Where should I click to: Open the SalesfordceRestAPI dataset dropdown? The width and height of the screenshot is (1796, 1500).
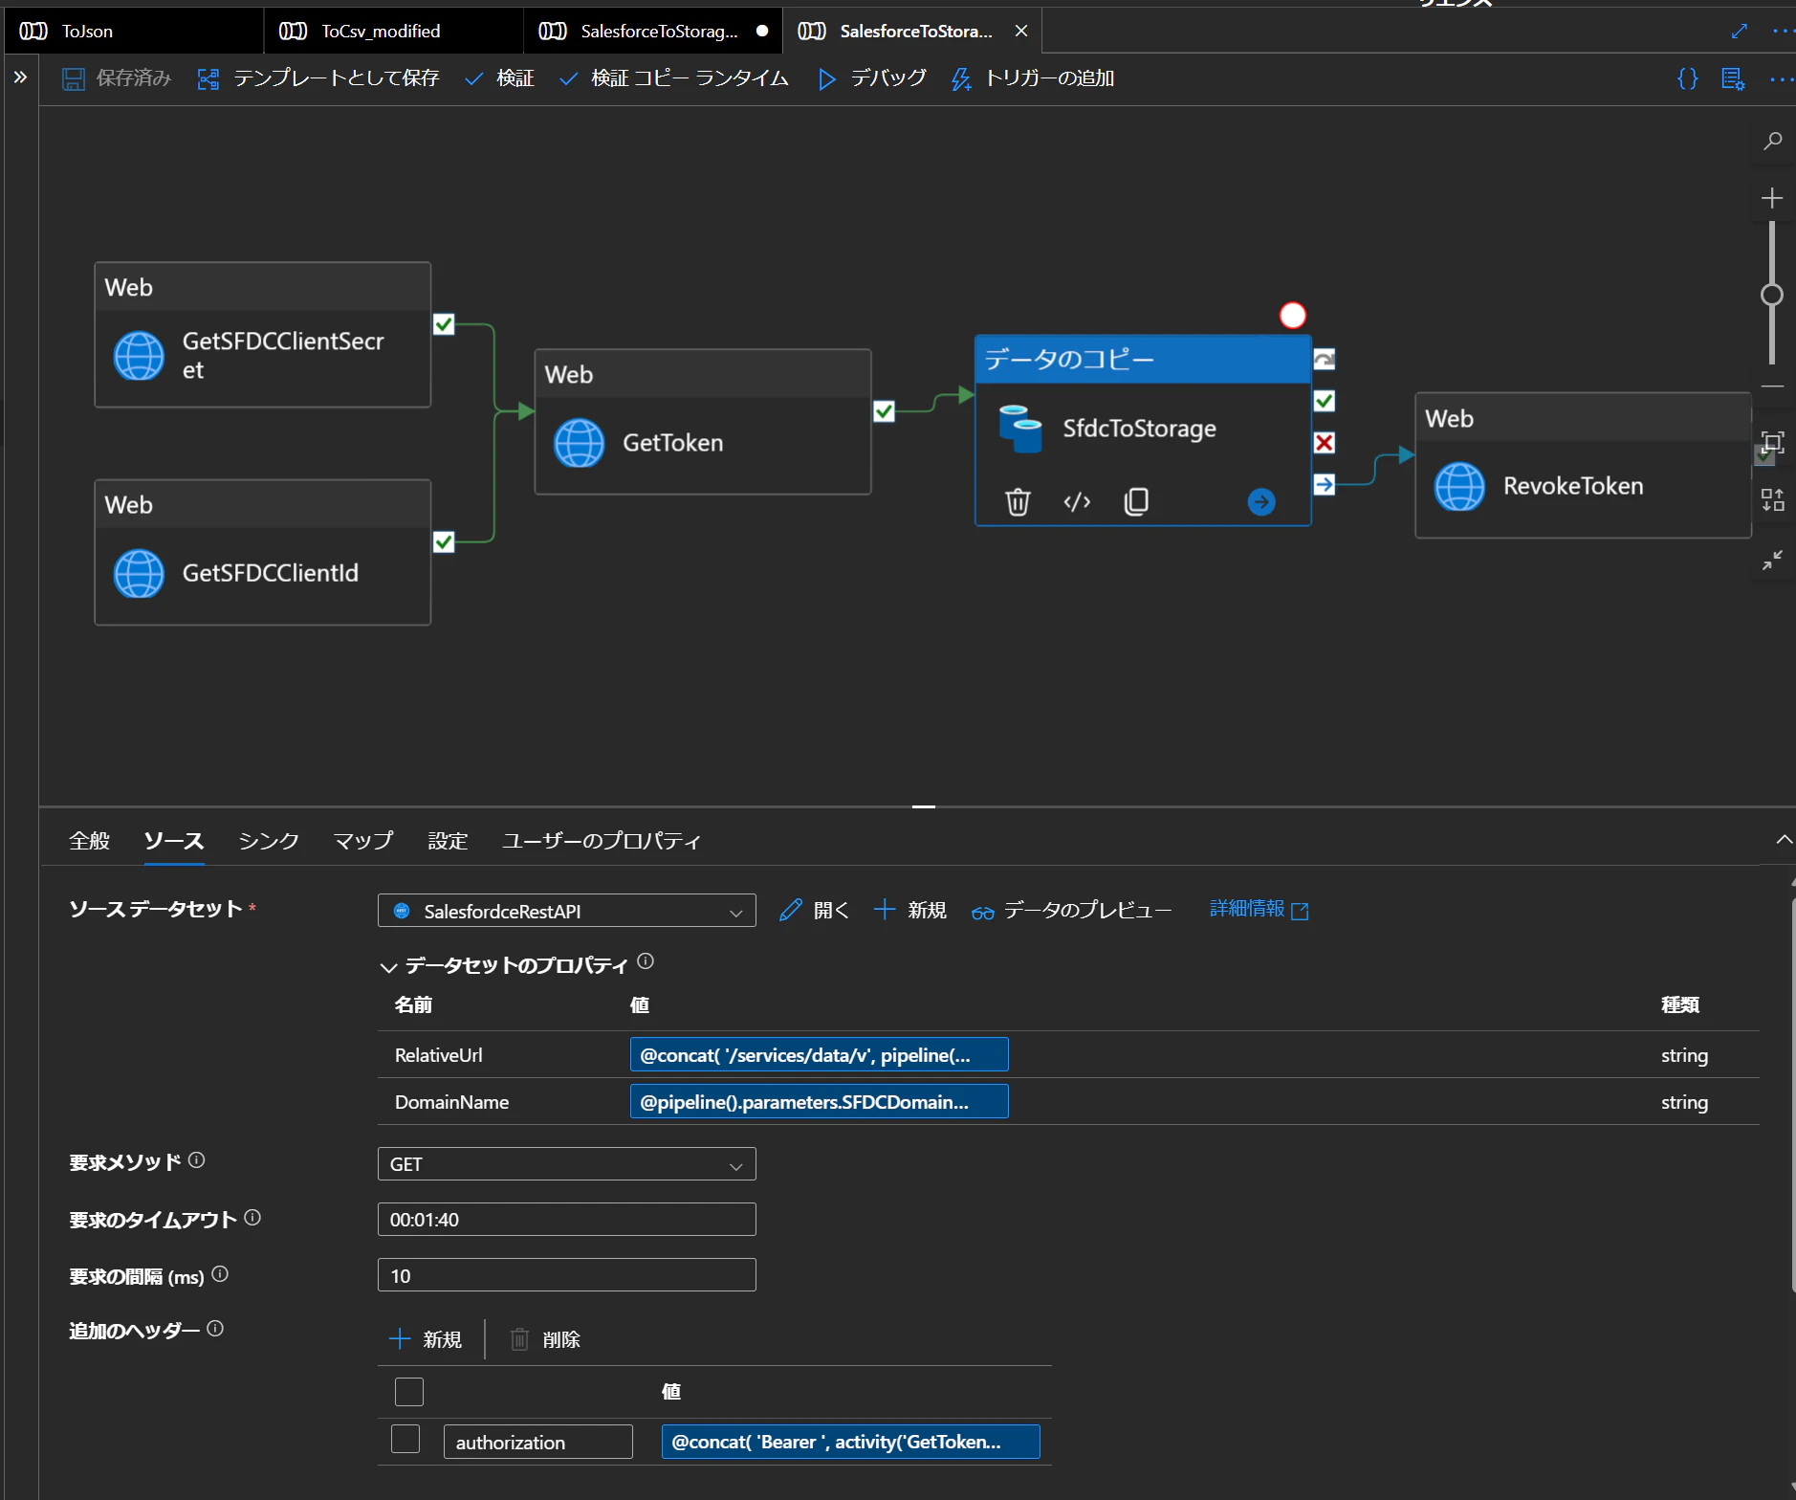pos(567,911)
